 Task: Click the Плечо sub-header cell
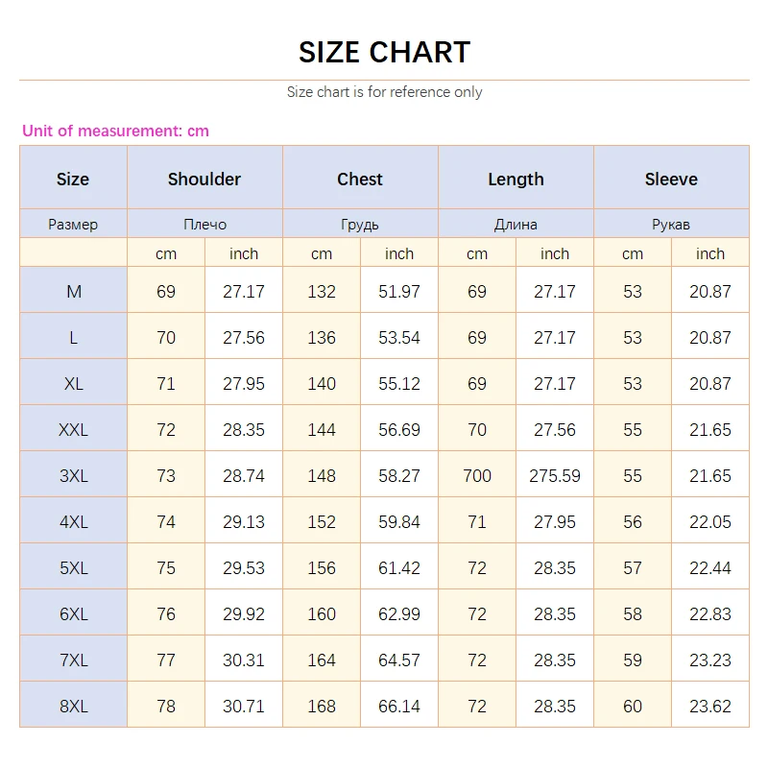click(x=204, y=224)
